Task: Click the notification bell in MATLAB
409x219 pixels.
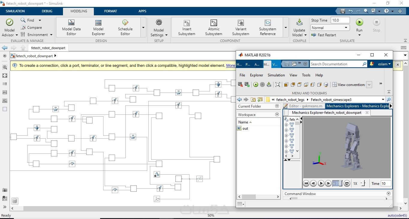Action: pos(372,64)
